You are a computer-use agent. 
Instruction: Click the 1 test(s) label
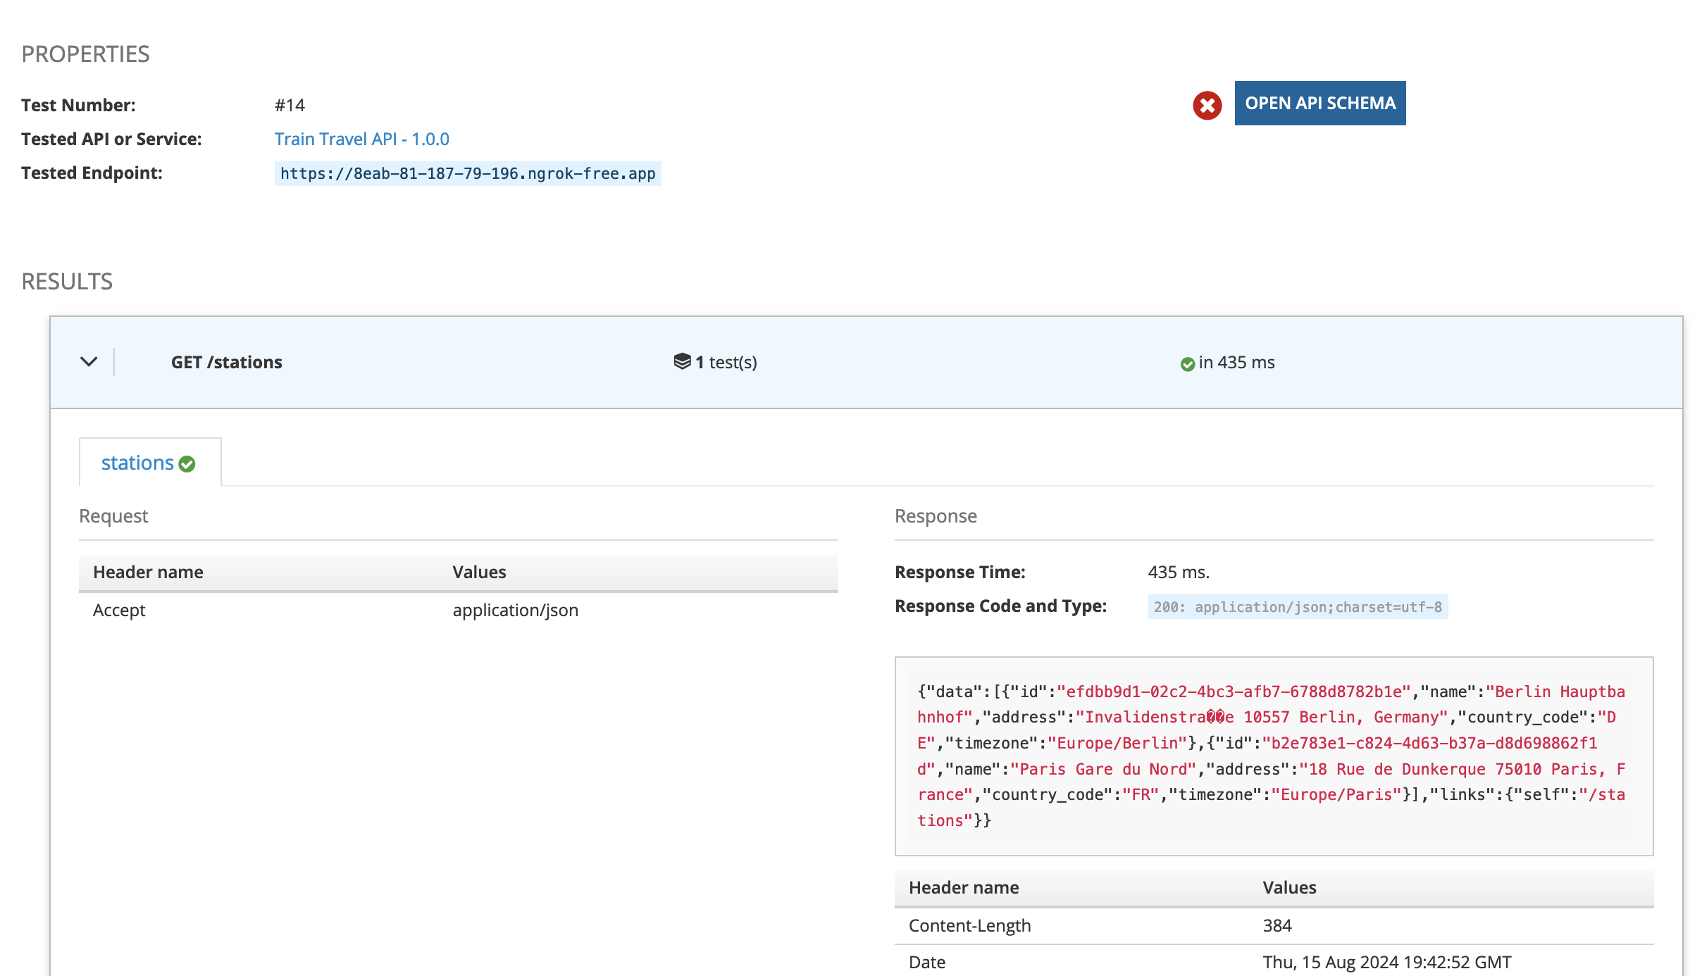coord(726,362)
